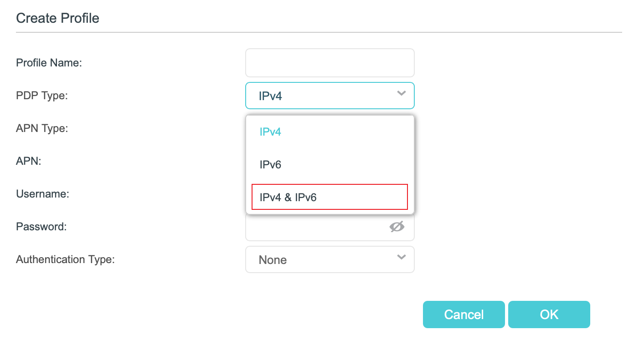
Task: Click the Authentication Type label
Action: coord(65,259)
